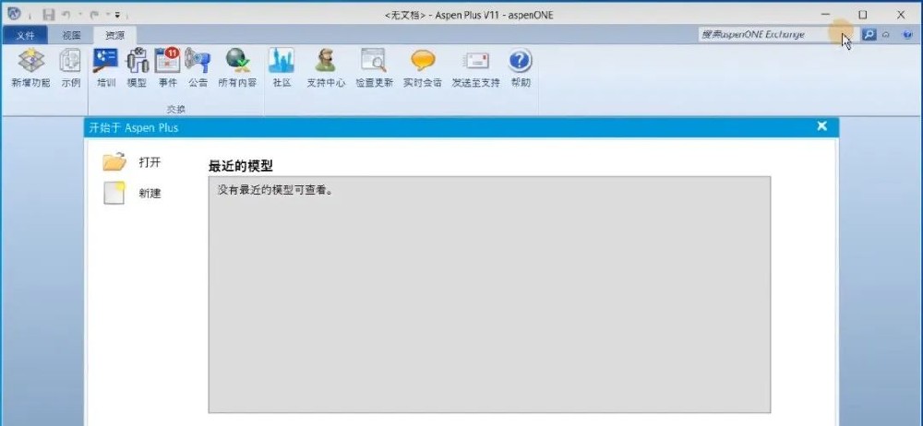Select the 资源 (Resources) tab
Viewport: 923px width, 426px height.
tap(114, 35)
